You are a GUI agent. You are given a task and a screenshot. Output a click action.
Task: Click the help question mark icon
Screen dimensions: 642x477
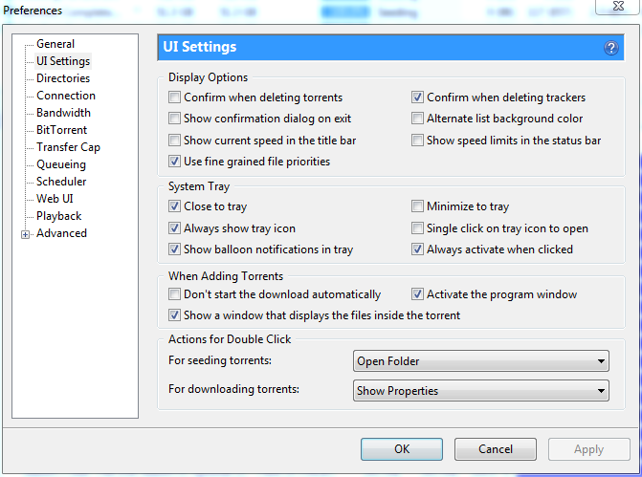click(x=611, y=48)
